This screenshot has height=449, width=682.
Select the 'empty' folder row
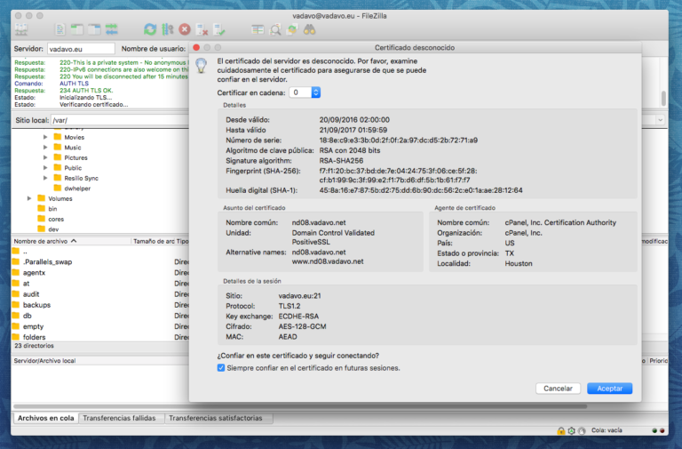pos(100,326)
